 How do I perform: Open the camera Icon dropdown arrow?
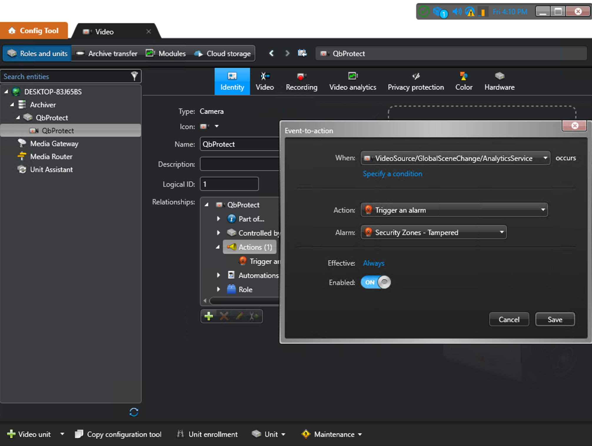pos(217,126)
